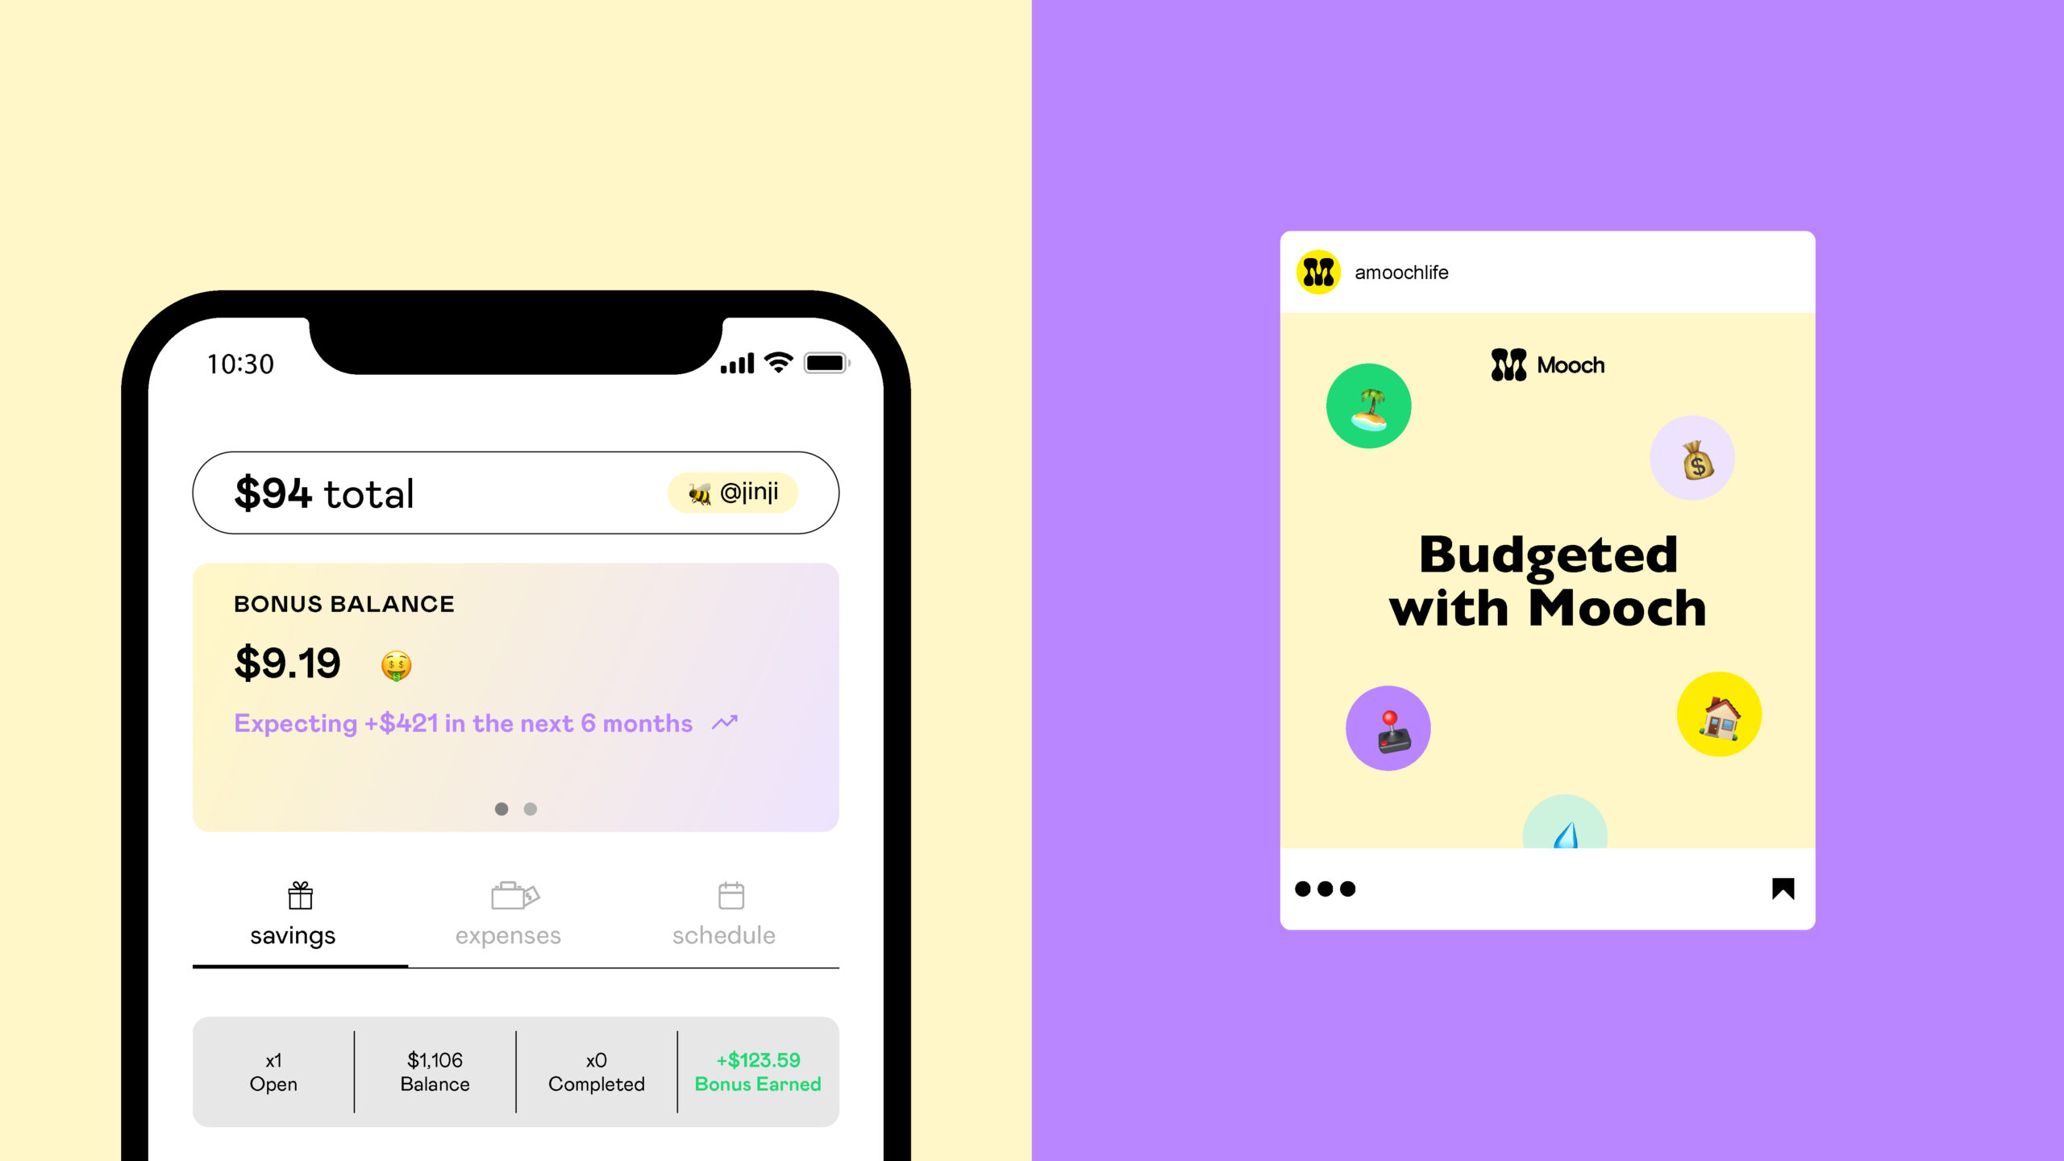Click the $94 total input field
This screenshot has width=2064, height=1161.
516,492
